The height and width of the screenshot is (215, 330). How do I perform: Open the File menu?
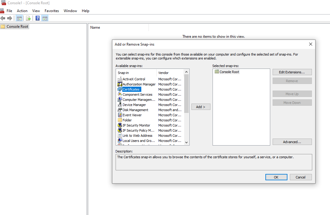9,11
